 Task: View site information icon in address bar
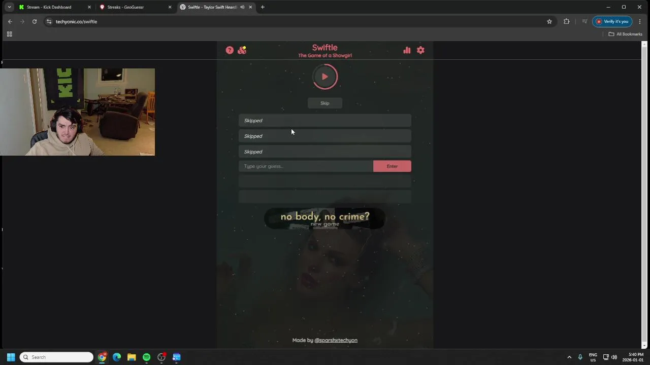pyautogui.click(x=49, y=21)
